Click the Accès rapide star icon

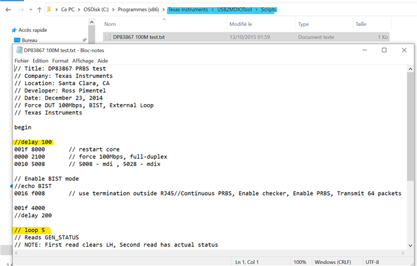pyautogui.click(x=14, y=30)
